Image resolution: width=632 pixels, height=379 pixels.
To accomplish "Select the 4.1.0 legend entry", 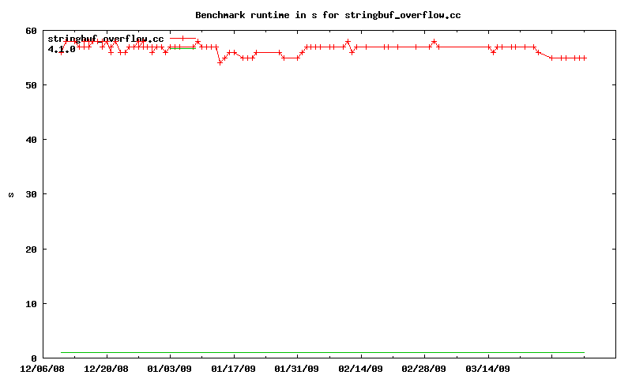I will pos(62,49).
